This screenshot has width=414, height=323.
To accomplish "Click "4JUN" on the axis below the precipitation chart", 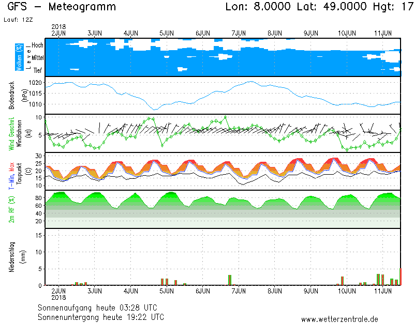I will 131,291.
